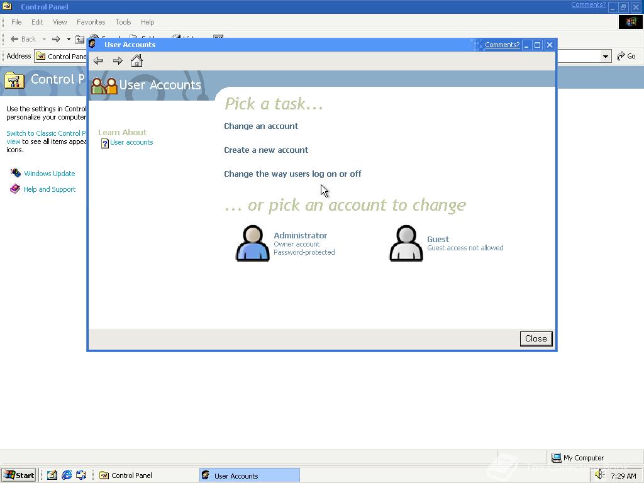Viewport: 644px width, 483px height.
Task: Click the third Quick Launch icon next to Internet Explorer
Action: click(81, 475)
